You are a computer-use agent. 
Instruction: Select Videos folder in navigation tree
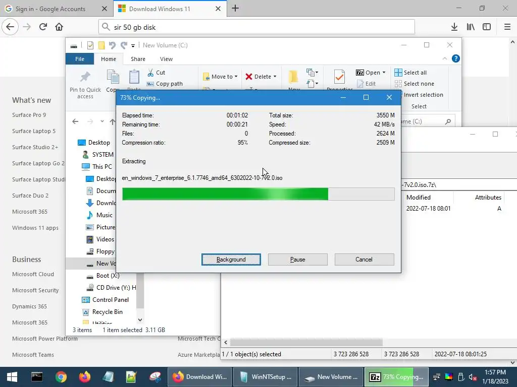(x=100, y=239)
